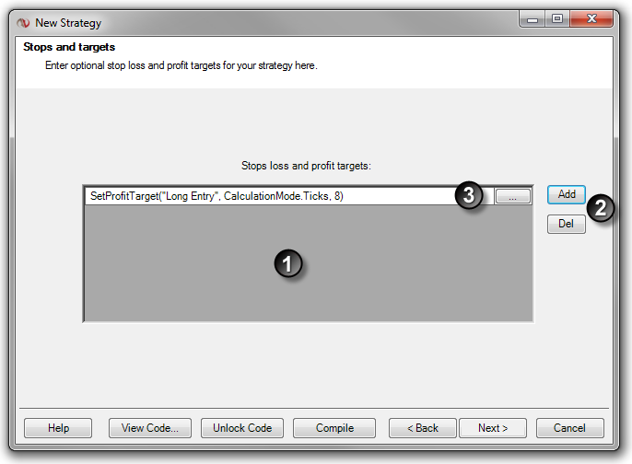632x464 pixels.
Task: Maximize the New Strategy window
Action: (557, 18)
